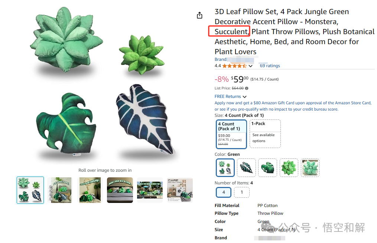This screenshot has width=377, height=243.
Task: Set Number of Items to 1
Action: pyautogui.click(x=242, y=192)
